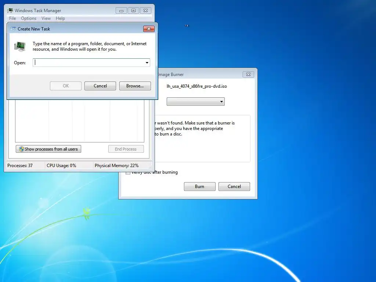Close the Create New Task dialog
This screenshot has width=376, height=282.
[x=149, y=29]
